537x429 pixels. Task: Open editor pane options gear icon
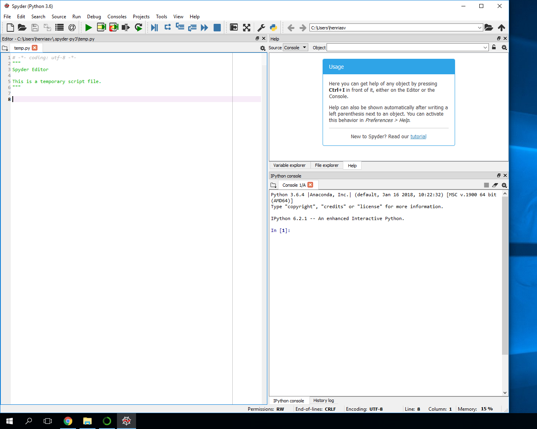[x=263, y=48]
